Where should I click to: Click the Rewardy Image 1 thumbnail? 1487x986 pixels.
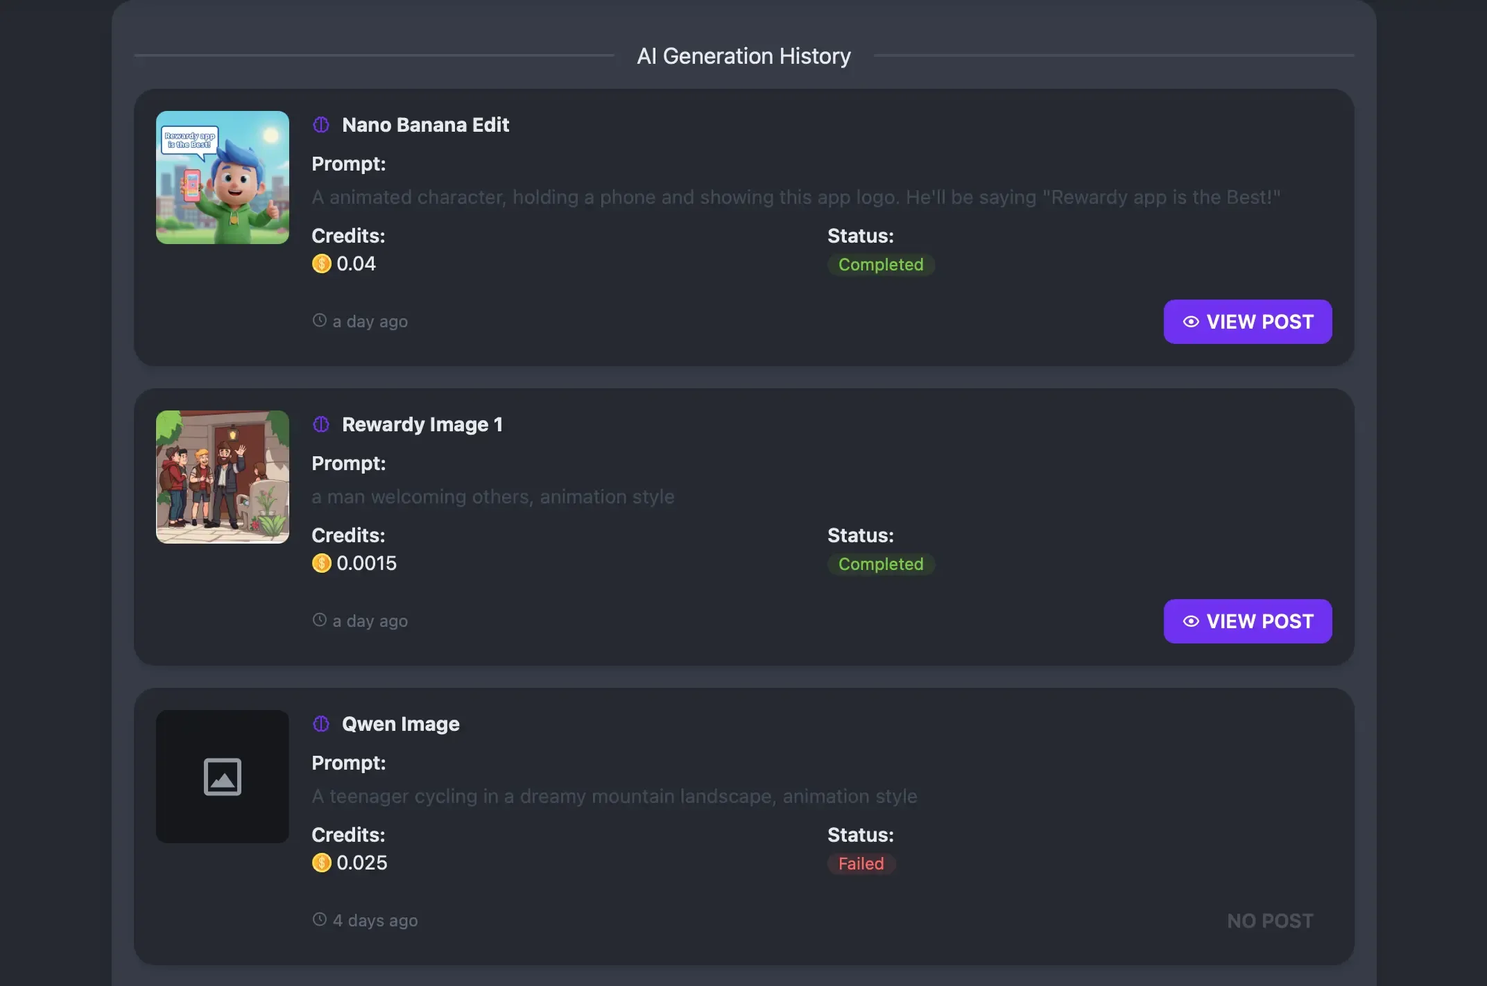point(222,476)
